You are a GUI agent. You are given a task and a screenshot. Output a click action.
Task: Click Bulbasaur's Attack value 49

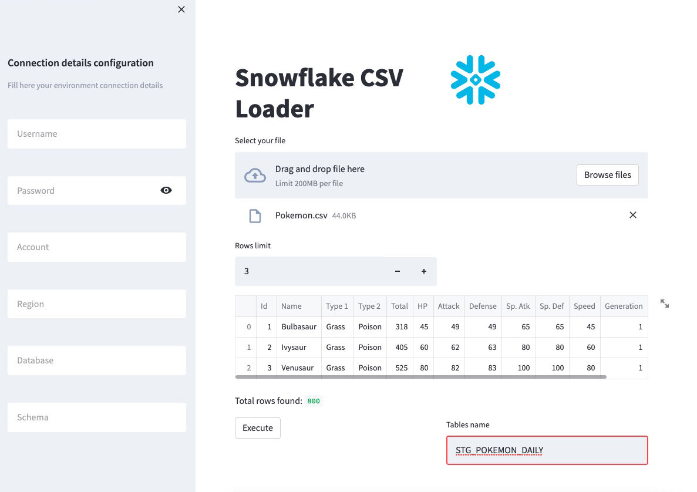coord(449,326)
